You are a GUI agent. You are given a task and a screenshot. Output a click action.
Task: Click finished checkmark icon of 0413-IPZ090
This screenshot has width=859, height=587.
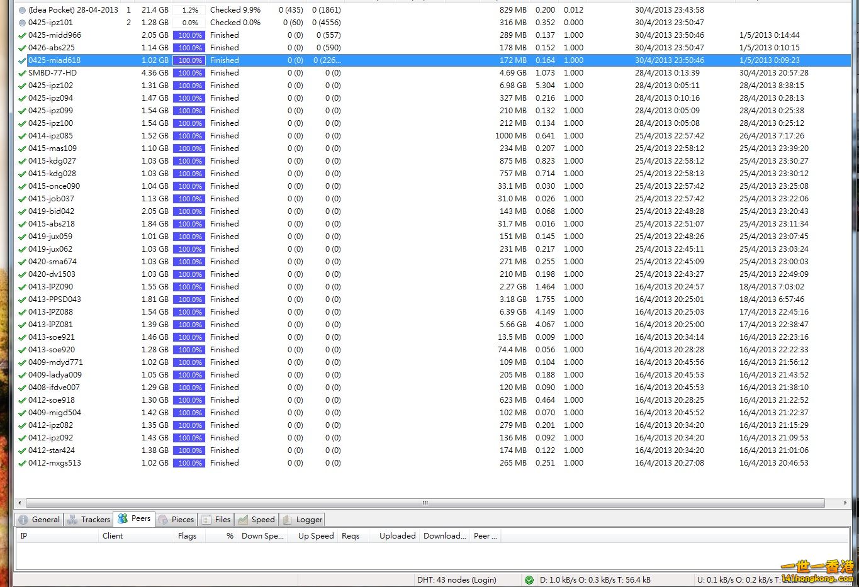[23, 287]
